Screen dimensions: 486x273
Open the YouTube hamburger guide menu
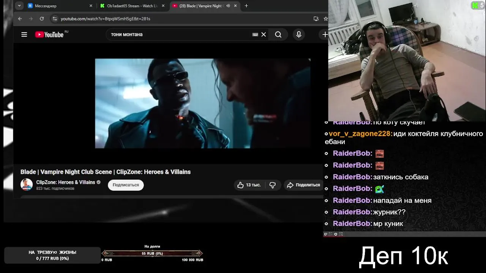coord(24,35)
